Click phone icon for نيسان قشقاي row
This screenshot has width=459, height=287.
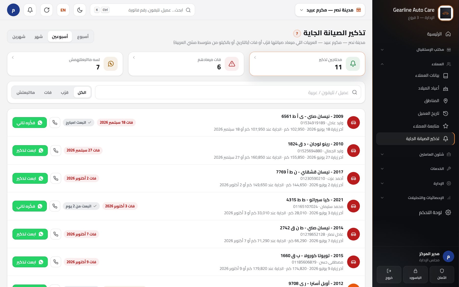pos(56,178)
